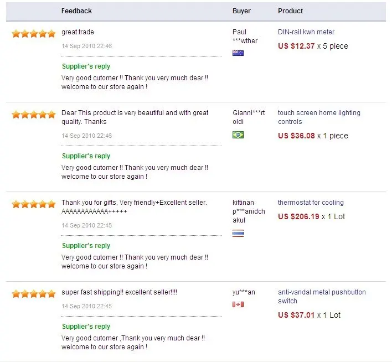392x362 pixels.
Task: Open touch screen home lighting controls link
Action: 319,117
